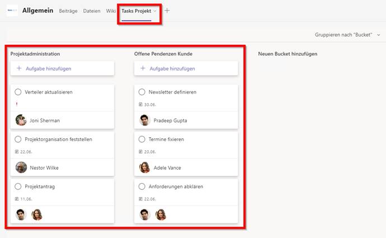Click the name Nestor Wilke
Image resolution: width=386 pixels, height=238 pixels.
coord(44,168)
